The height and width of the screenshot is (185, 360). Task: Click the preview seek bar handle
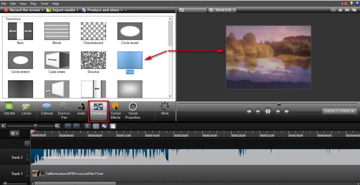point(279,104)
